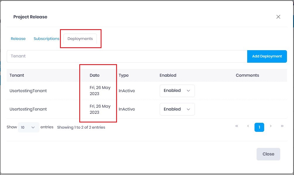Image resolution: width=294 pixels, height=175 pixels.
Task: Select the Deployments tab
Action: coord(80,38)
